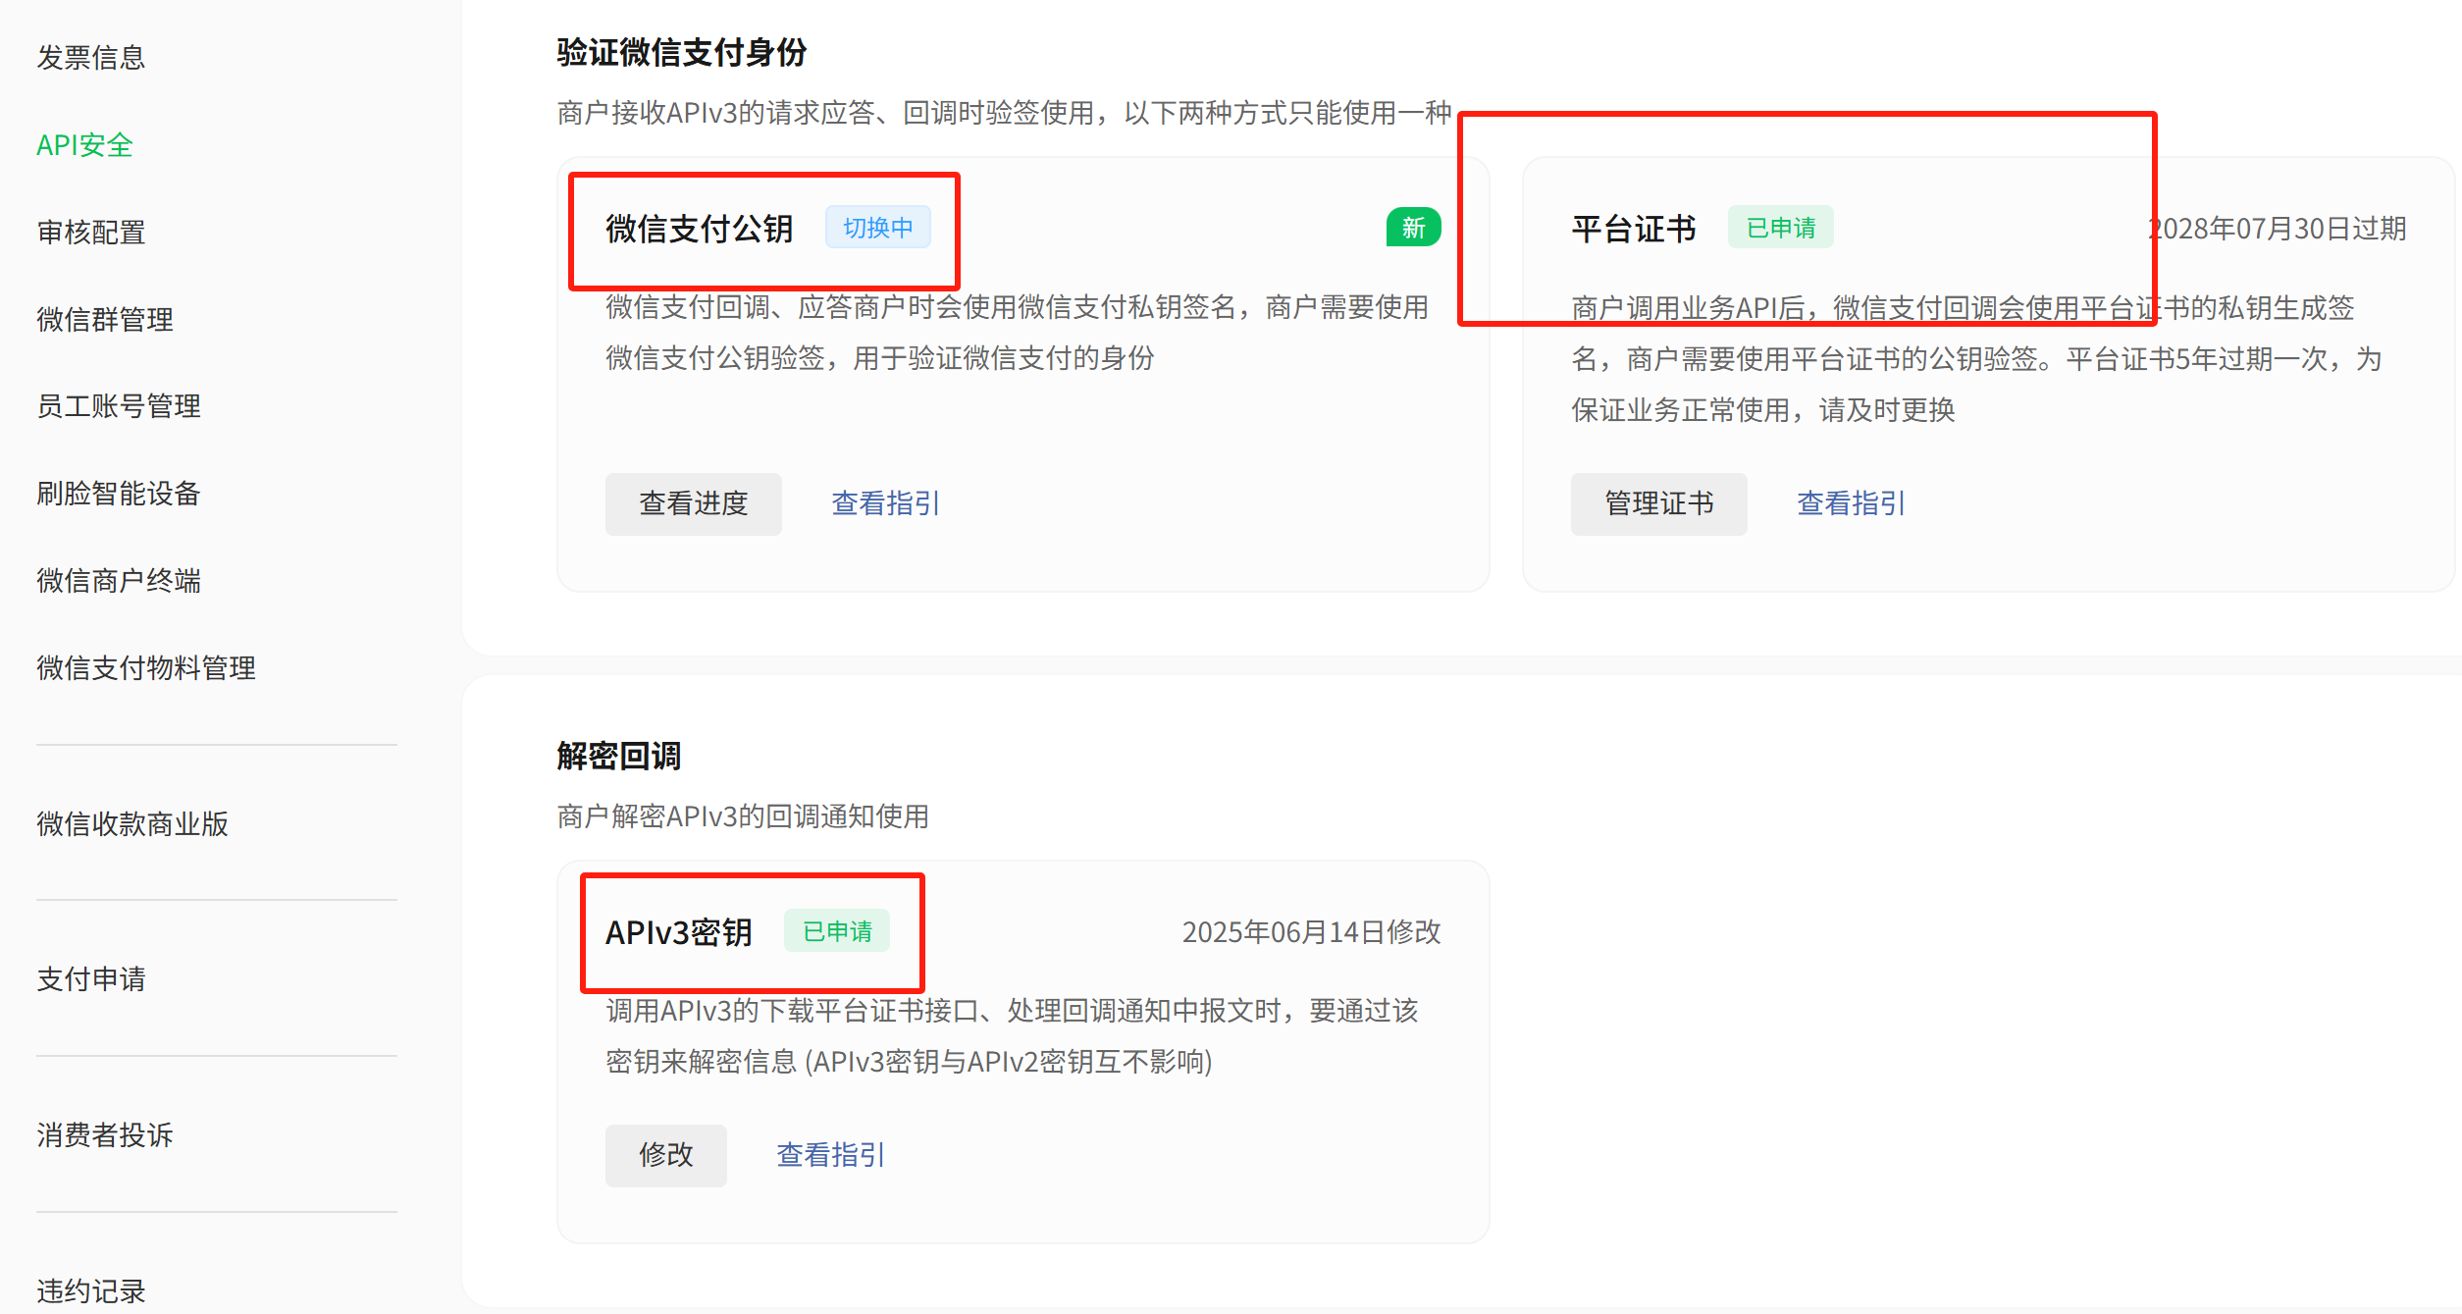Click 已申请 tag beside 平台证书

pos(1781,228)
